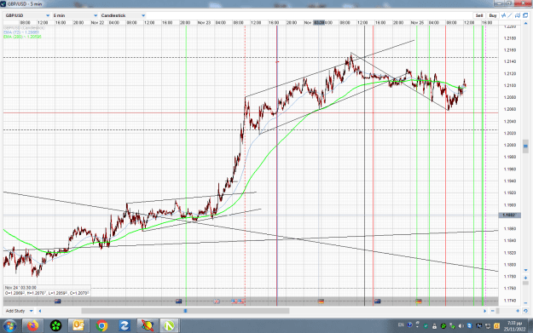Click the TeamViewer tray icon

[470, 326]
